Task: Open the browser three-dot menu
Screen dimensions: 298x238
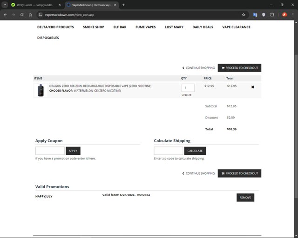Action: tap(293, 15)
